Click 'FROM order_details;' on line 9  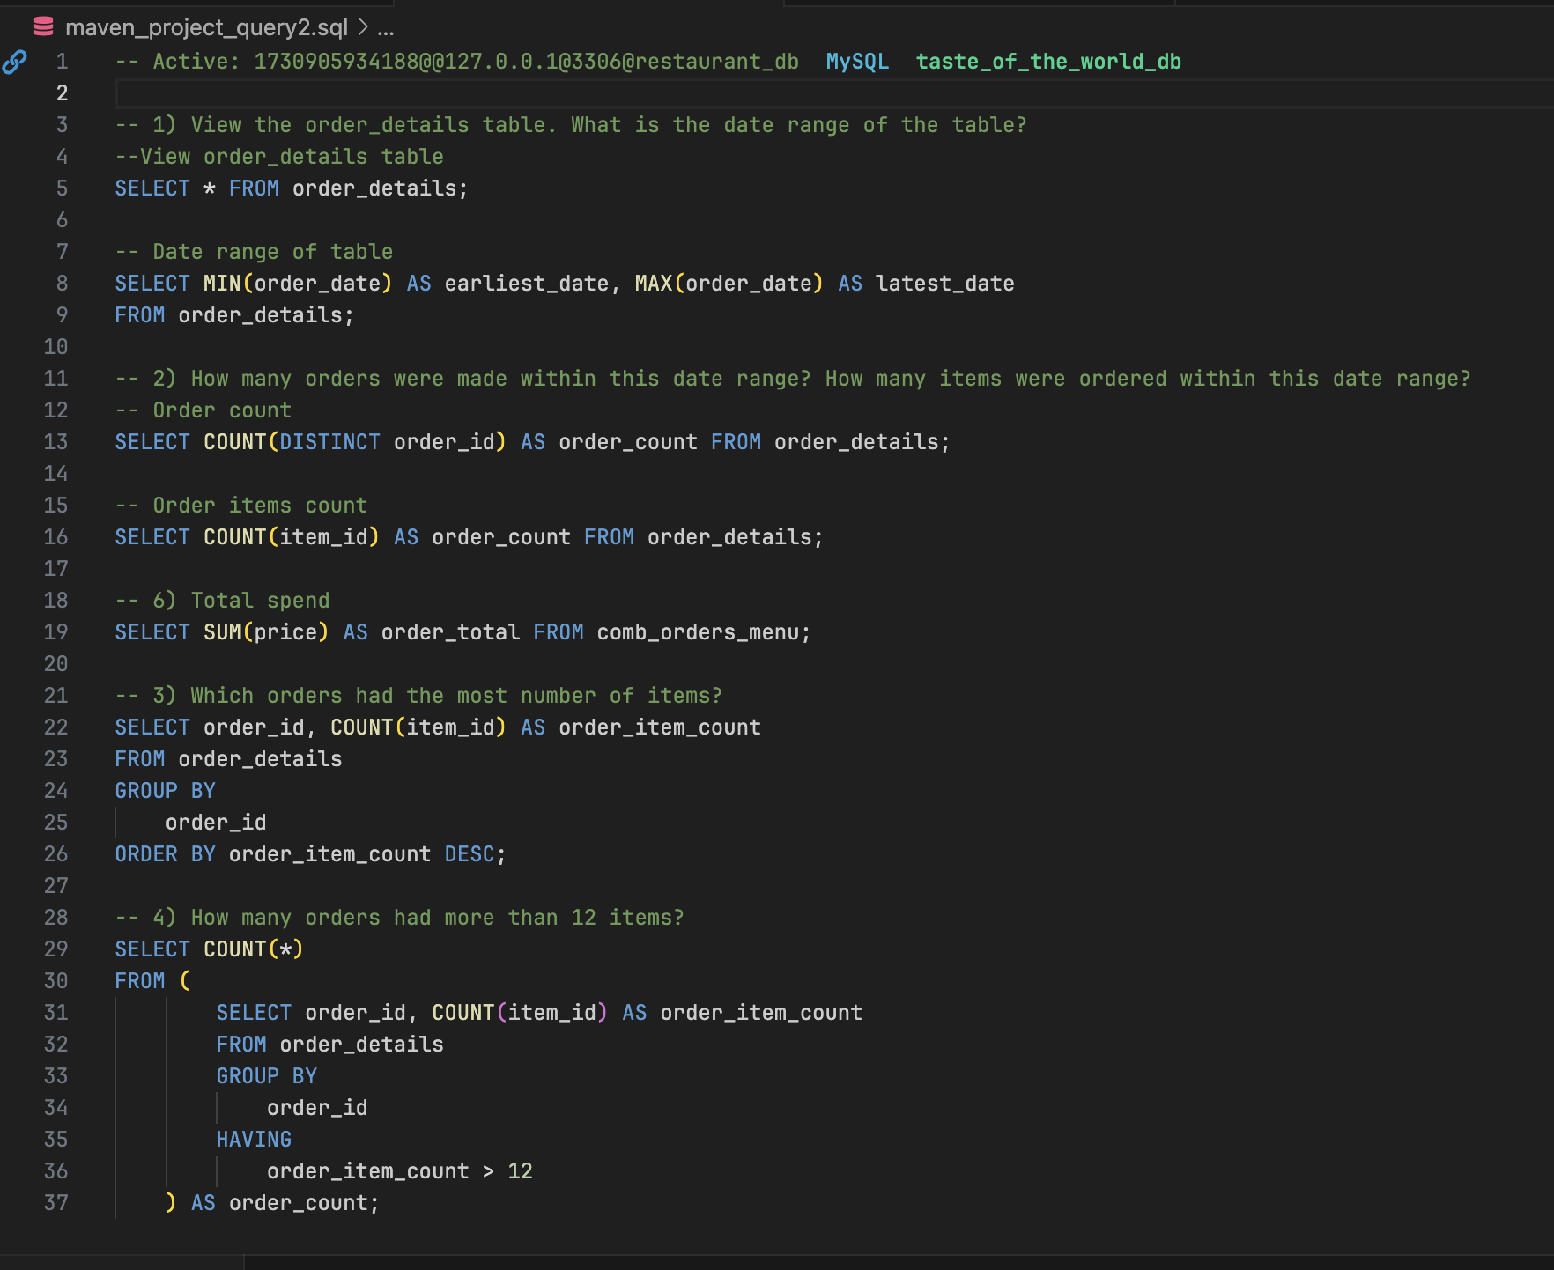(x=234, y=315)
